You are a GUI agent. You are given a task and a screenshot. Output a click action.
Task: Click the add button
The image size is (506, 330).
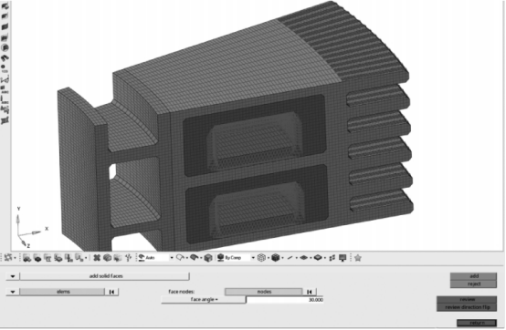pyautogui.click(x=473, y=276)
